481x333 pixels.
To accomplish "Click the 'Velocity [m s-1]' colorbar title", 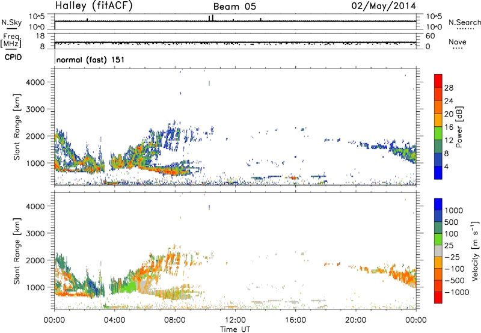I will click(475, 251).
